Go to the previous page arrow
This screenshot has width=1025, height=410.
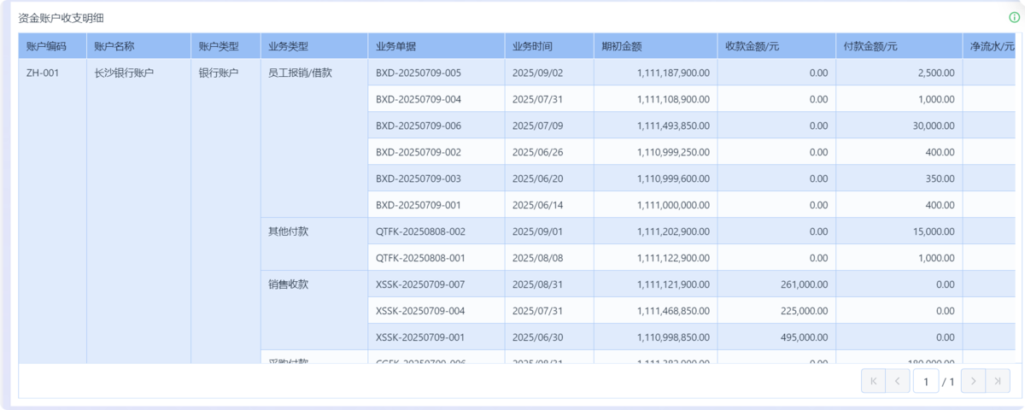click(898, 381)
